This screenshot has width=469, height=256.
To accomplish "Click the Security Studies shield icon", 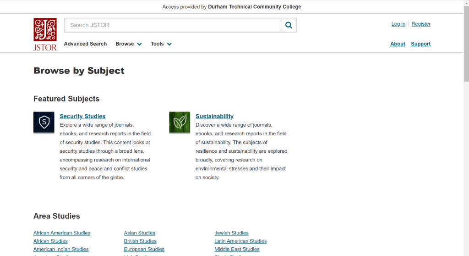I will pyautogui.click(x=44, y=122).
